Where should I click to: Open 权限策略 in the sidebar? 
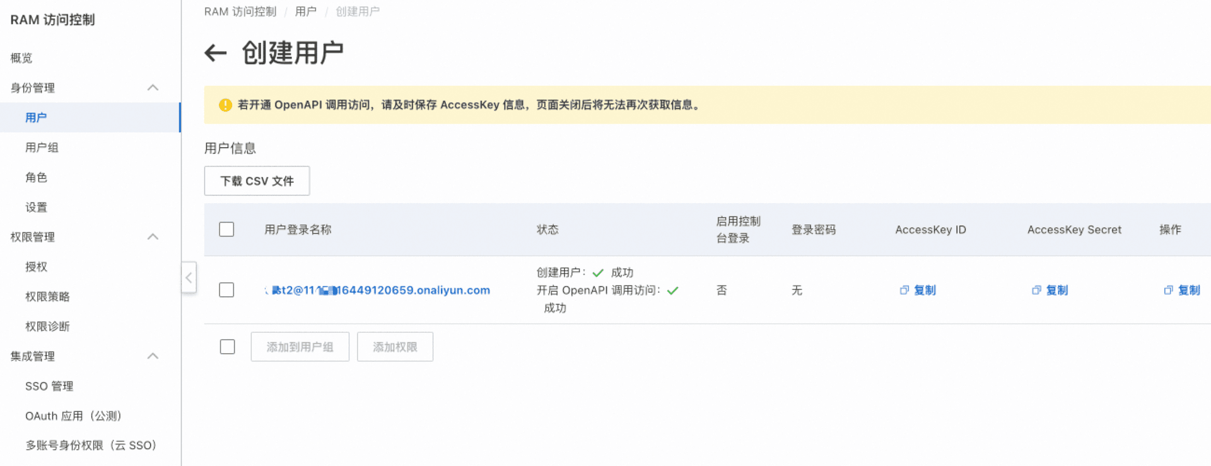(x=47, y=296)
